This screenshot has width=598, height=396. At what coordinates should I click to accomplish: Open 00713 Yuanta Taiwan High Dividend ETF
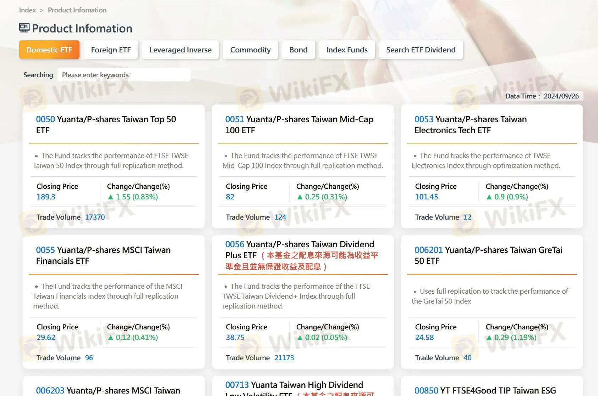[x=294, y=385]
